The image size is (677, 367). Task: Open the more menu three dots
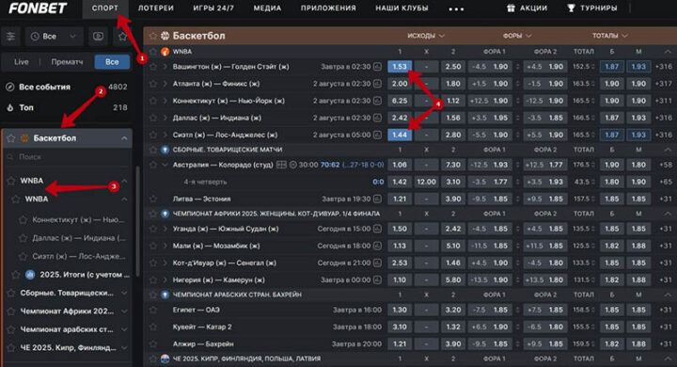coord(456,8)
